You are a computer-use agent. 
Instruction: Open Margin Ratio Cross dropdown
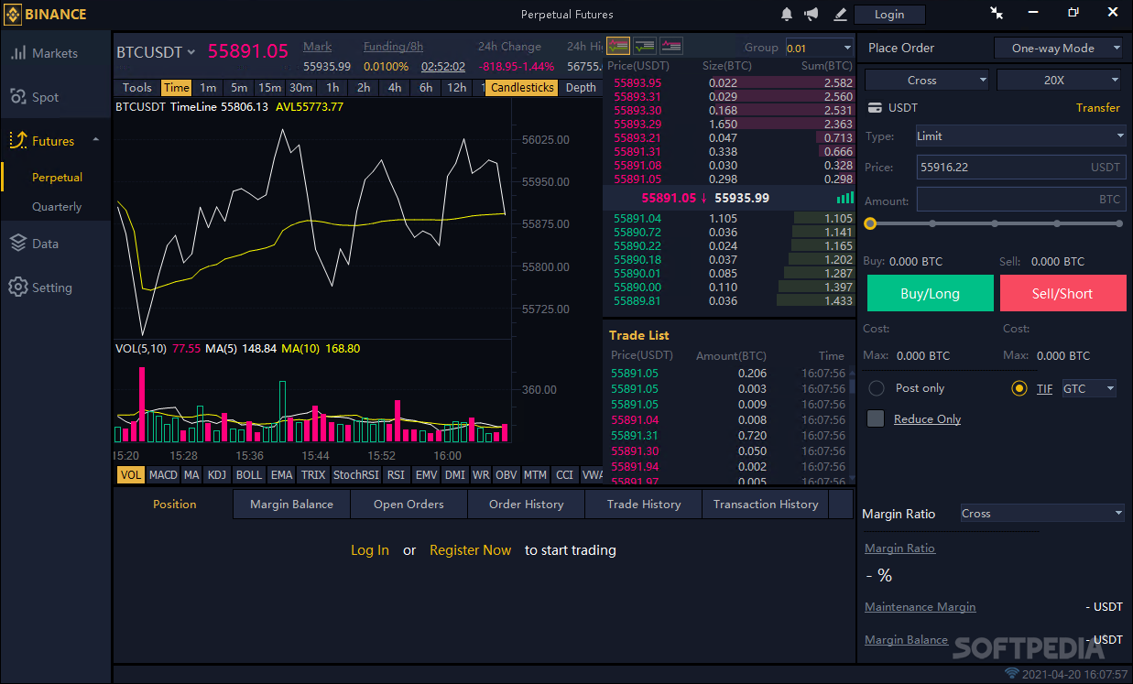pyautogui.click(x=1043, y=514)
